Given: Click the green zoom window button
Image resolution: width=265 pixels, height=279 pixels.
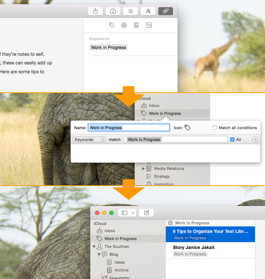Looking at the screenshot, I should click(x=111, y=213).
